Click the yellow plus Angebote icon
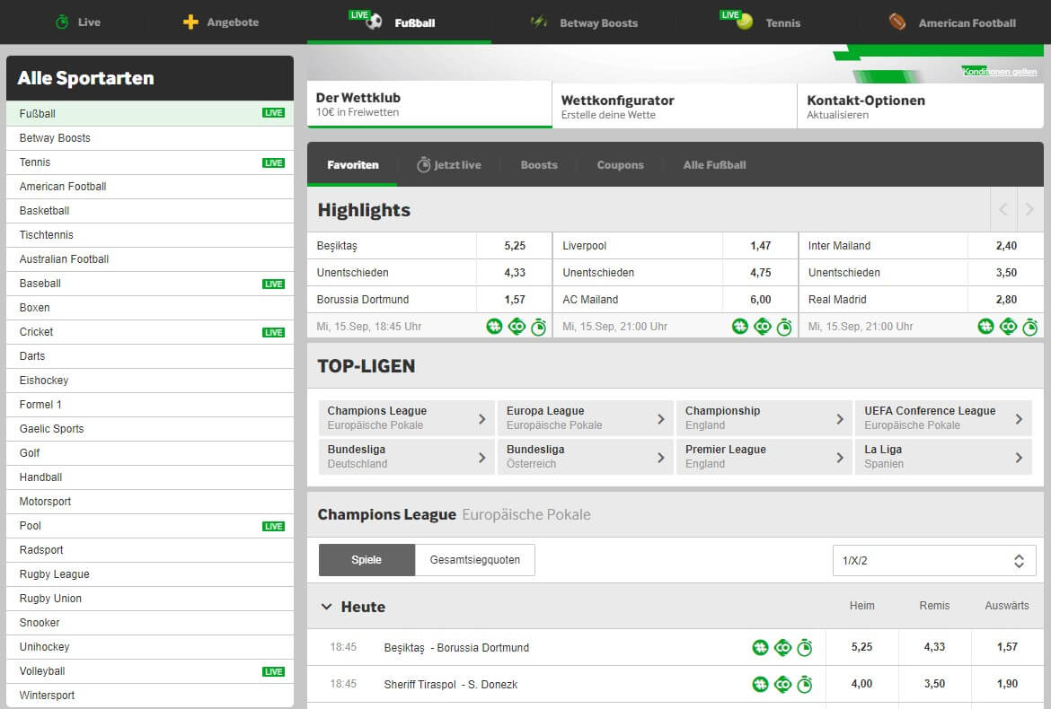This screenshot has width=1051, height=709. point(190,22)
